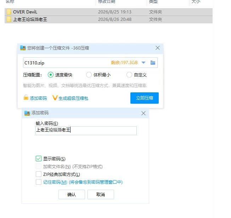Sort by the 类型 column header
The width and height of the screenshot is (231, 218).
[153, 2]
